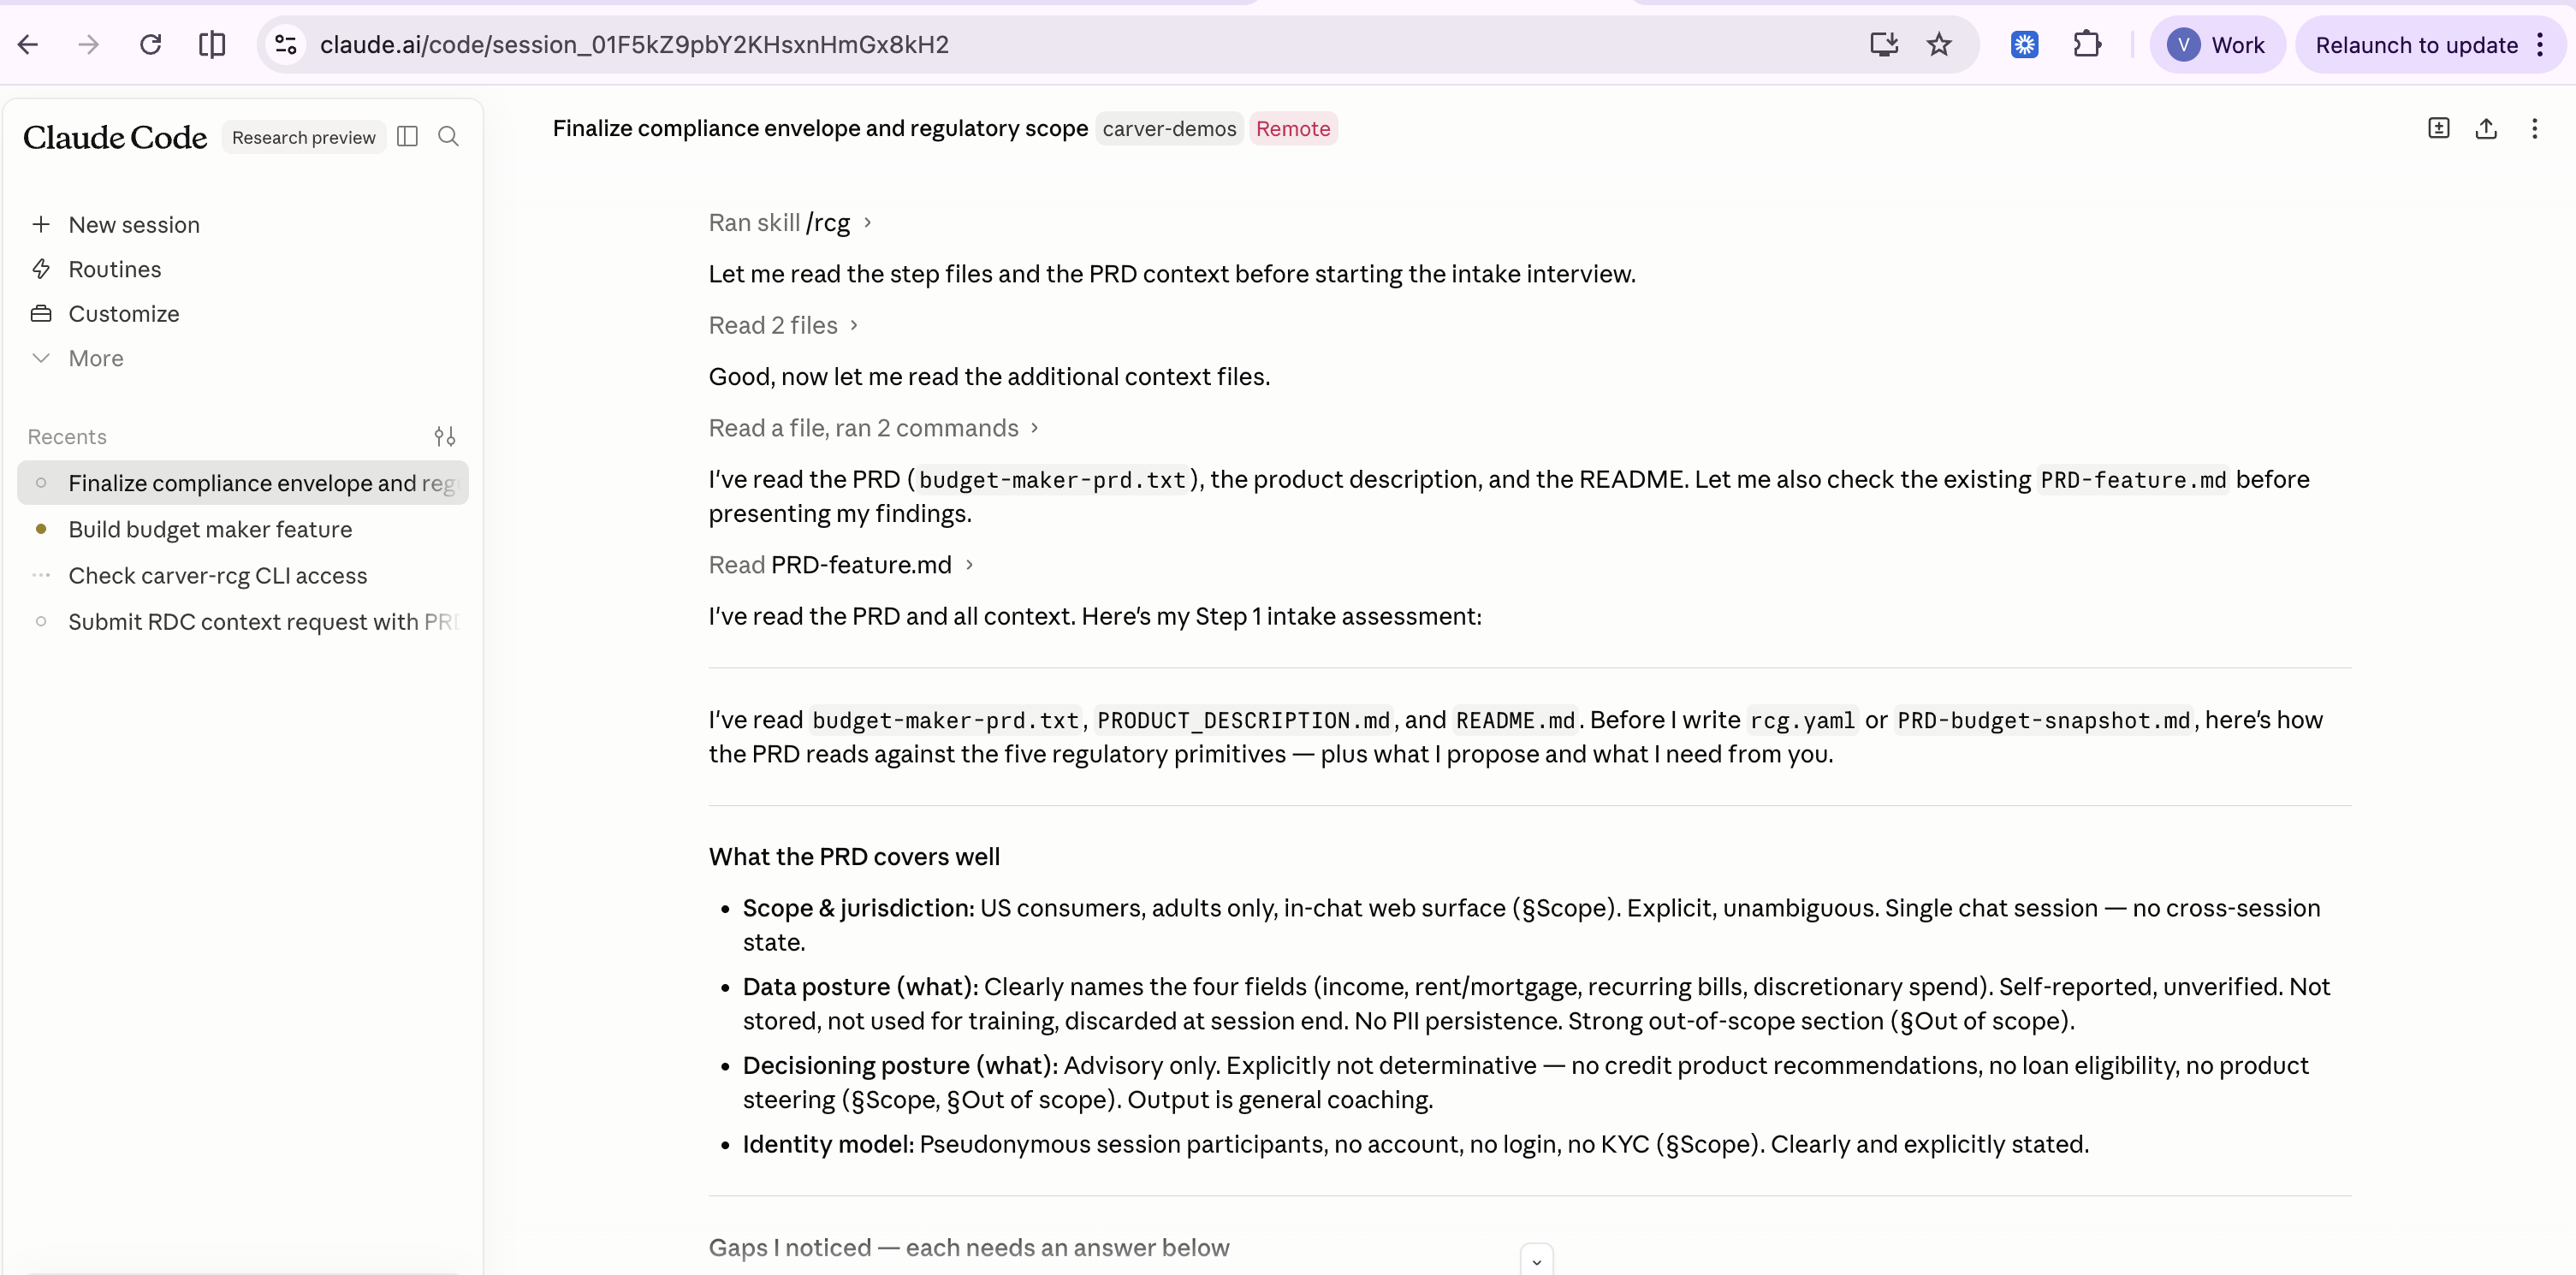
Task: Open the browser extensions puzzle icon
Action: pyautogui.click(x=2087, y=45)
